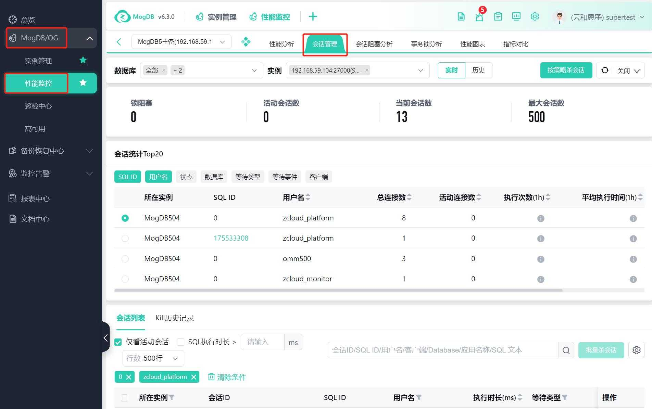Screen dimensions: 652x409
Task: Click 批量杀会话 button
Action: tap(601, 350)
